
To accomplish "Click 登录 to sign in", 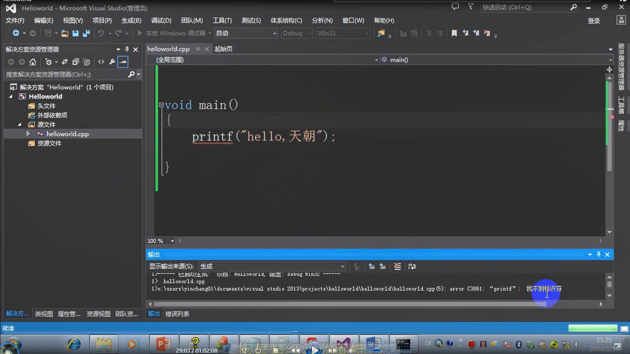I will pos(594,21).
